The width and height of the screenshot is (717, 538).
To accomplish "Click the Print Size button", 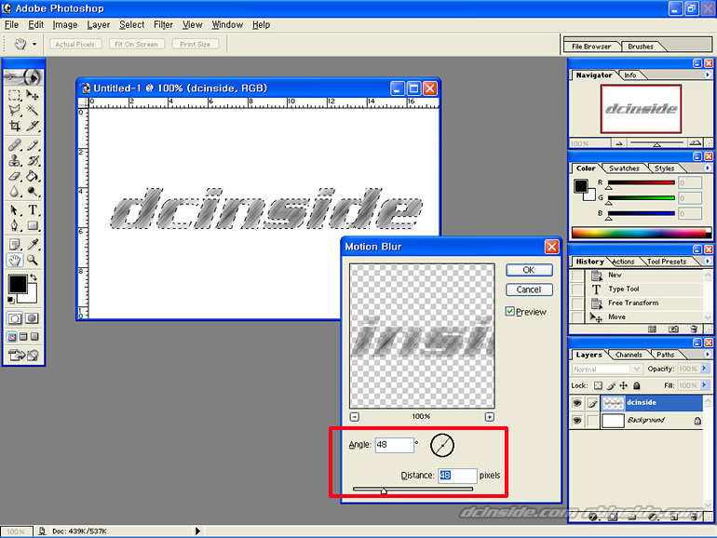I will 195,44.
